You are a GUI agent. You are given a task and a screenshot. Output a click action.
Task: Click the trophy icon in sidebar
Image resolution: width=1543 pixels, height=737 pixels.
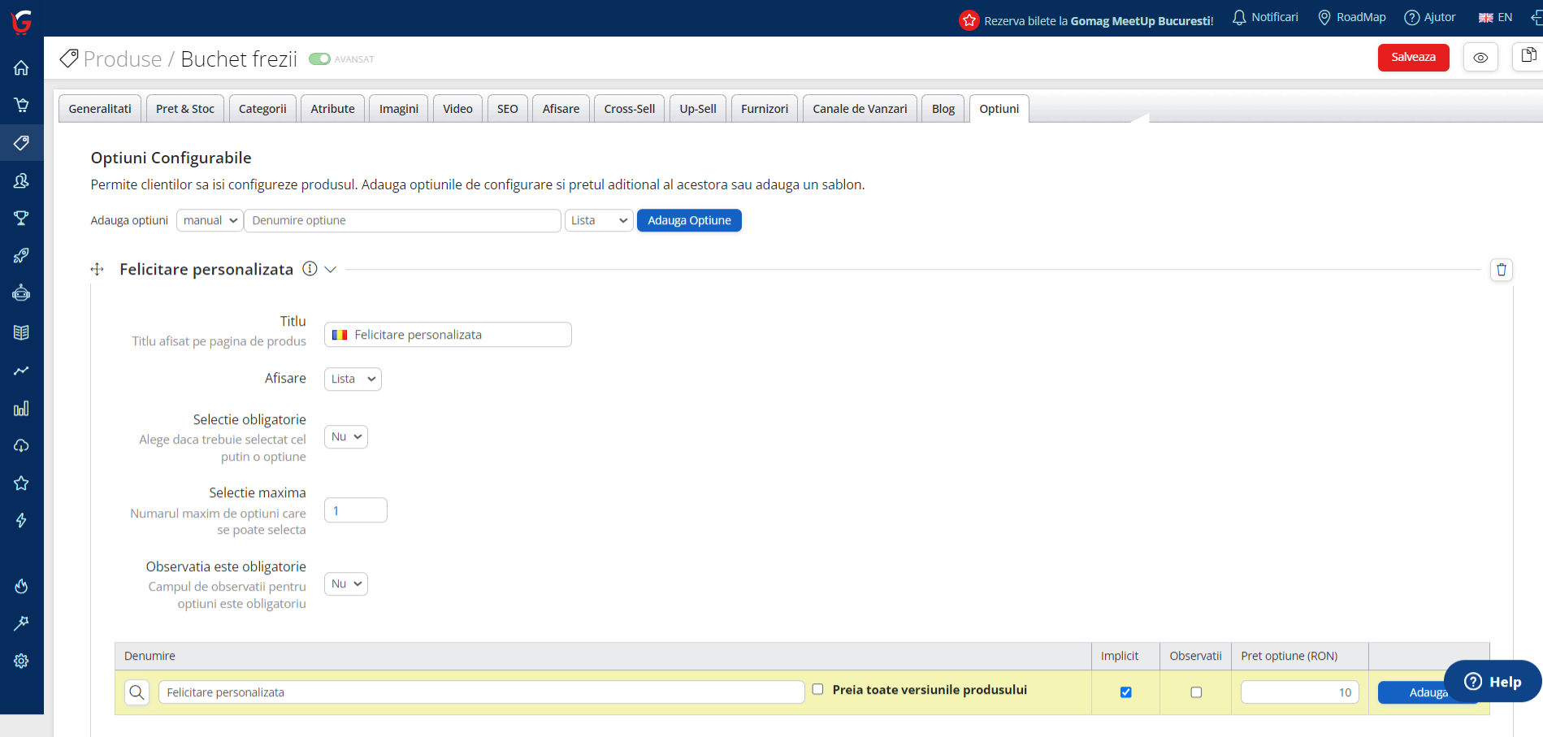[x=21, y=218]
